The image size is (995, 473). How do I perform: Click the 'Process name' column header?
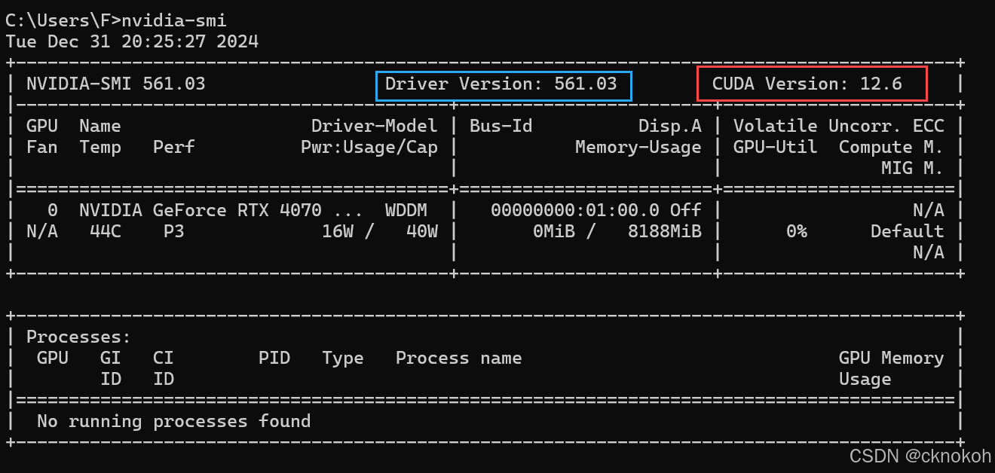pyautogui.click(x=459, y=358)
